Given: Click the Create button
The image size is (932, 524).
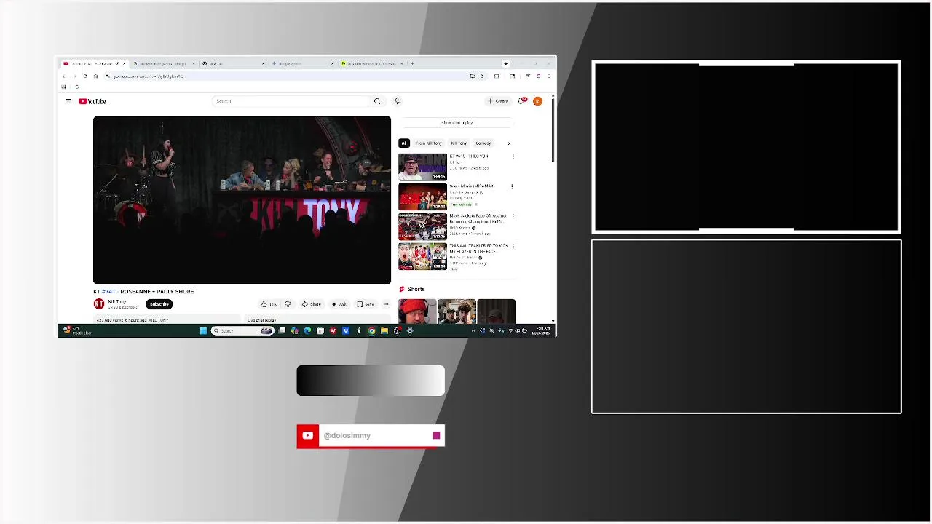Looking at the screenshot, I should coord(499,101).
